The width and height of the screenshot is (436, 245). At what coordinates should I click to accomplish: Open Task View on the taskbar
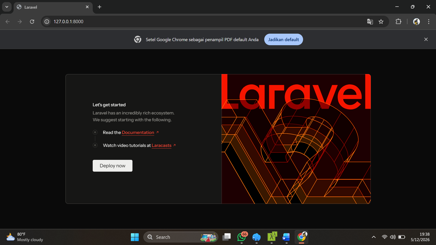tap(226, 237)
